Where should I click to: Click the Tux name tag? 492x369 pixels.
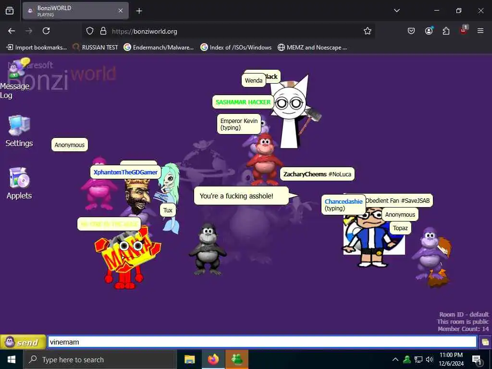coord(168,210)
